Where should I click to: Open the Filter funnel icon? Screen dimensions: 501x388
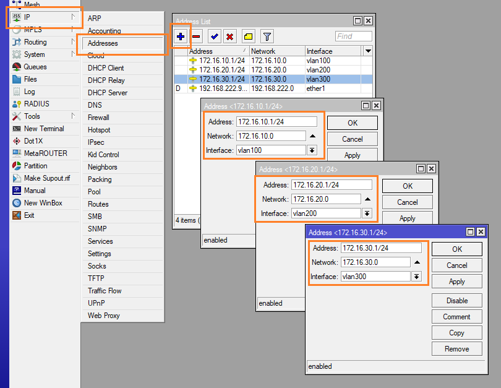[x=266, y=37]
